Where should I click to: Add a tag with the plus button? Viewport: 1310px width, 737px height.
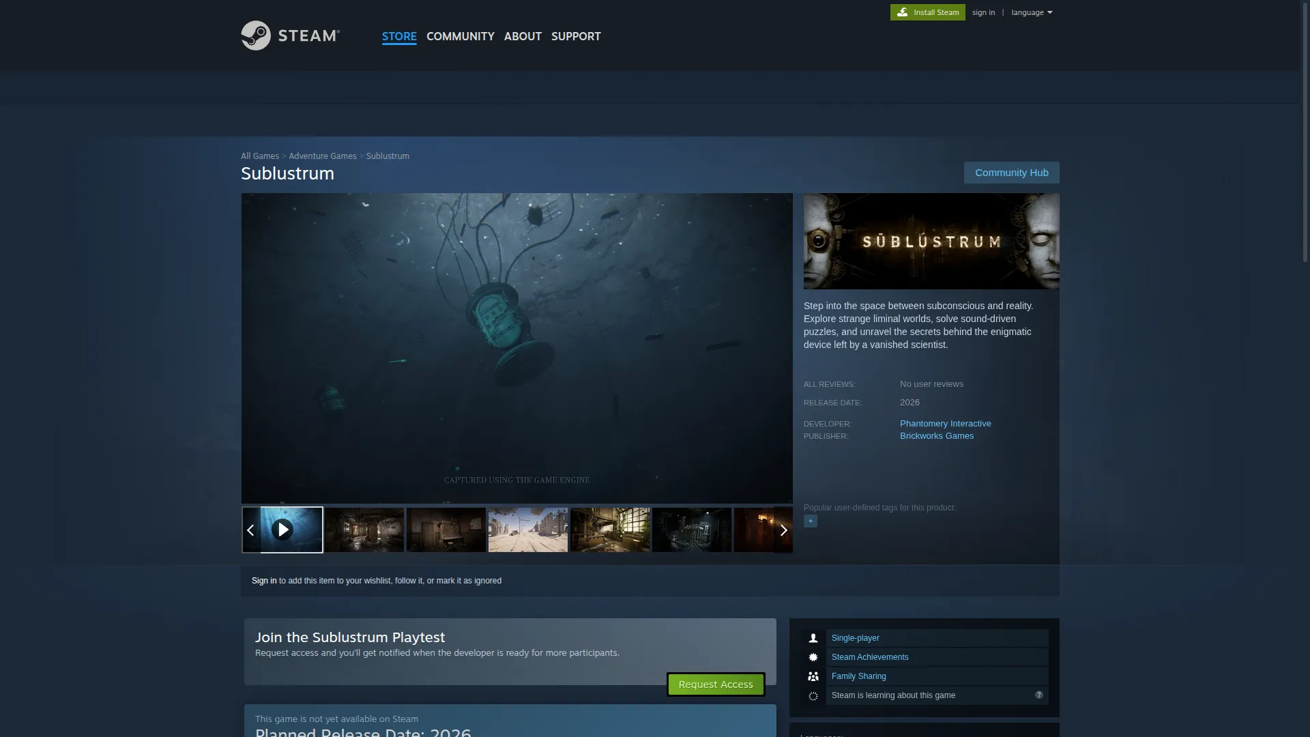pyautogui.click(x=811, y=521)
